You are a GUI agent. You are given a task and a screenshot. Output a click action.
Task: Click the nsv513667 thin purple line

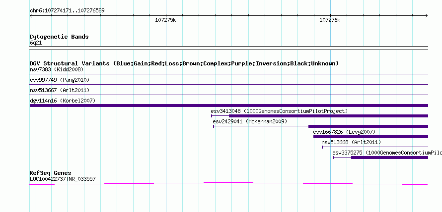point(229,95)
